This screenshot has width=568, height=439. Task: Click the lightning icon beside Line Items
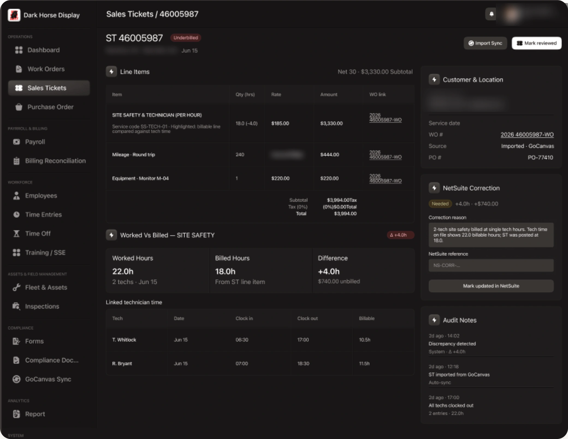click(x=111, y=72)
